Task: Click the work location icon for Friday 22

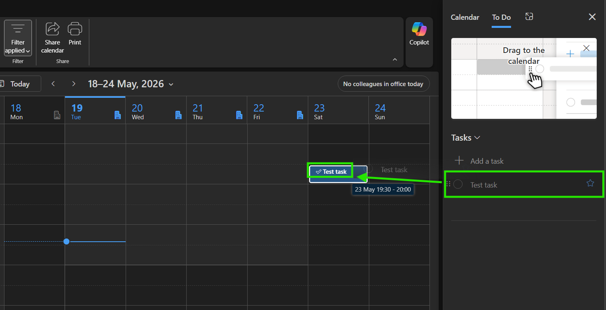Action: 300,115
